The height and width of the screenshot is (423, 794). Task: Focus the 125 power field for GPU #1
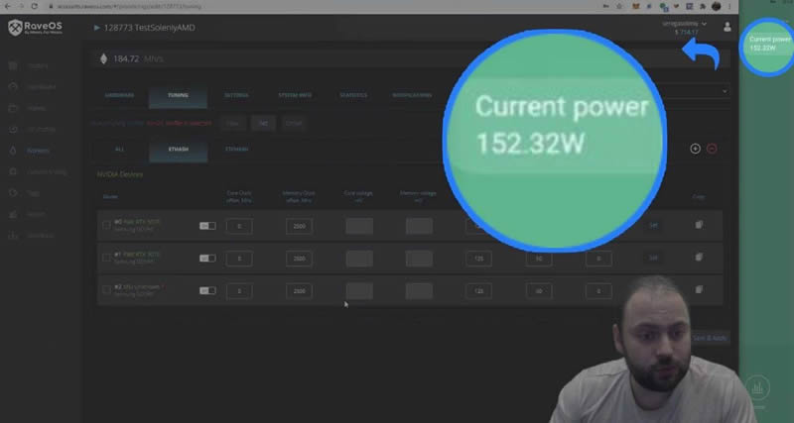pos(479,259)
